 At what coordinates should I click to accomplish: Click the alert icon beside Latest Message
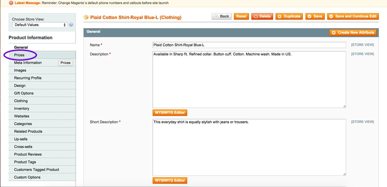coord(11,3)
